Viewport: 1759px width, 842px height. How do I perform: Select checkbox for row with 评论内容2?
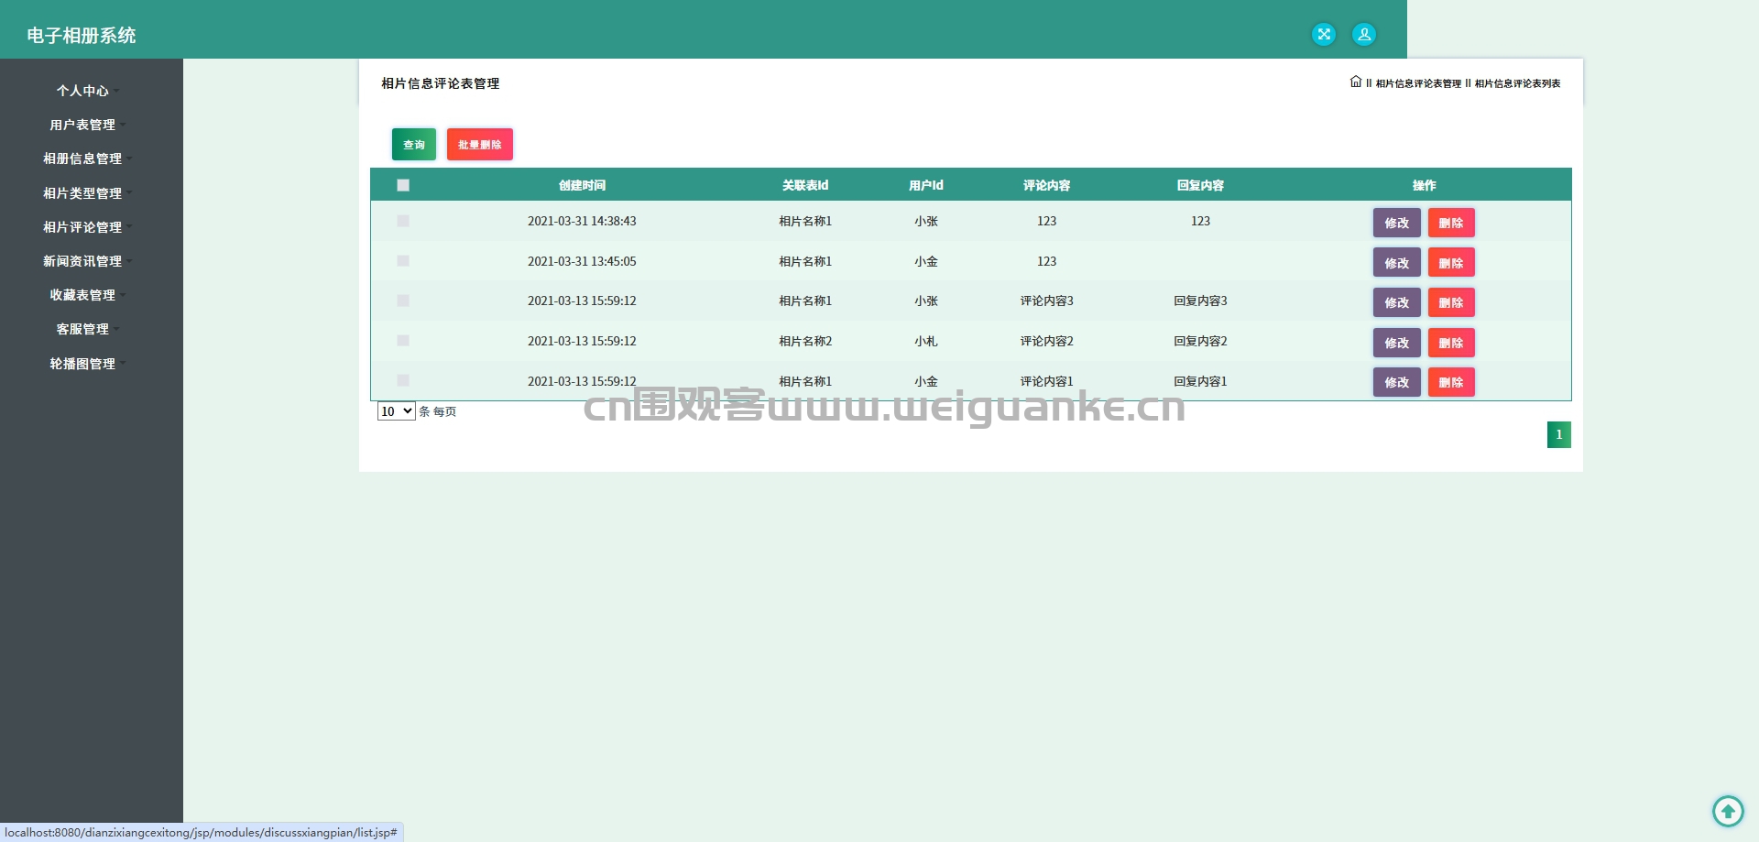pos(403,341)
